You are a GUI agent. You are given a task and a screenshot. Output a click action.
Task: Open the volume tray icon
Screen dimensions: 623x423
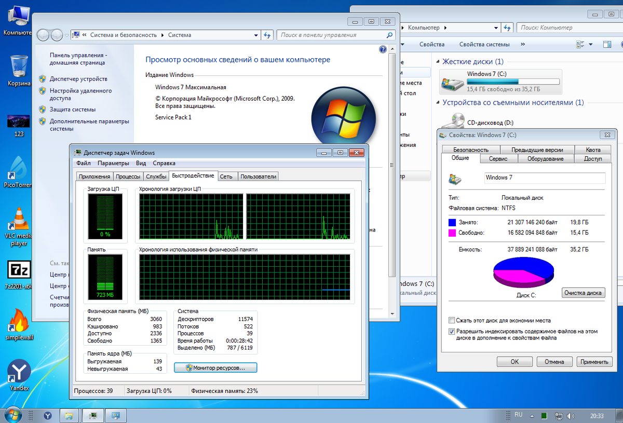pyautogui.click(x=571, y=416)
